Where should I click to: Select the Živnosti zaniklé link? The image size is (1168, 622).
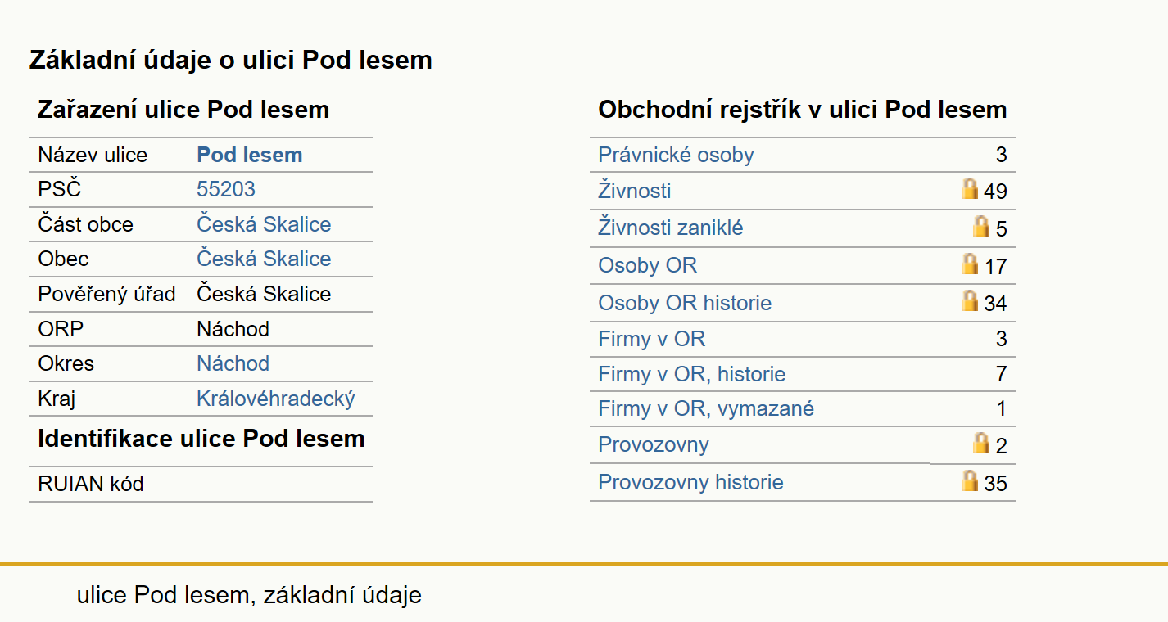pos(671,228)
